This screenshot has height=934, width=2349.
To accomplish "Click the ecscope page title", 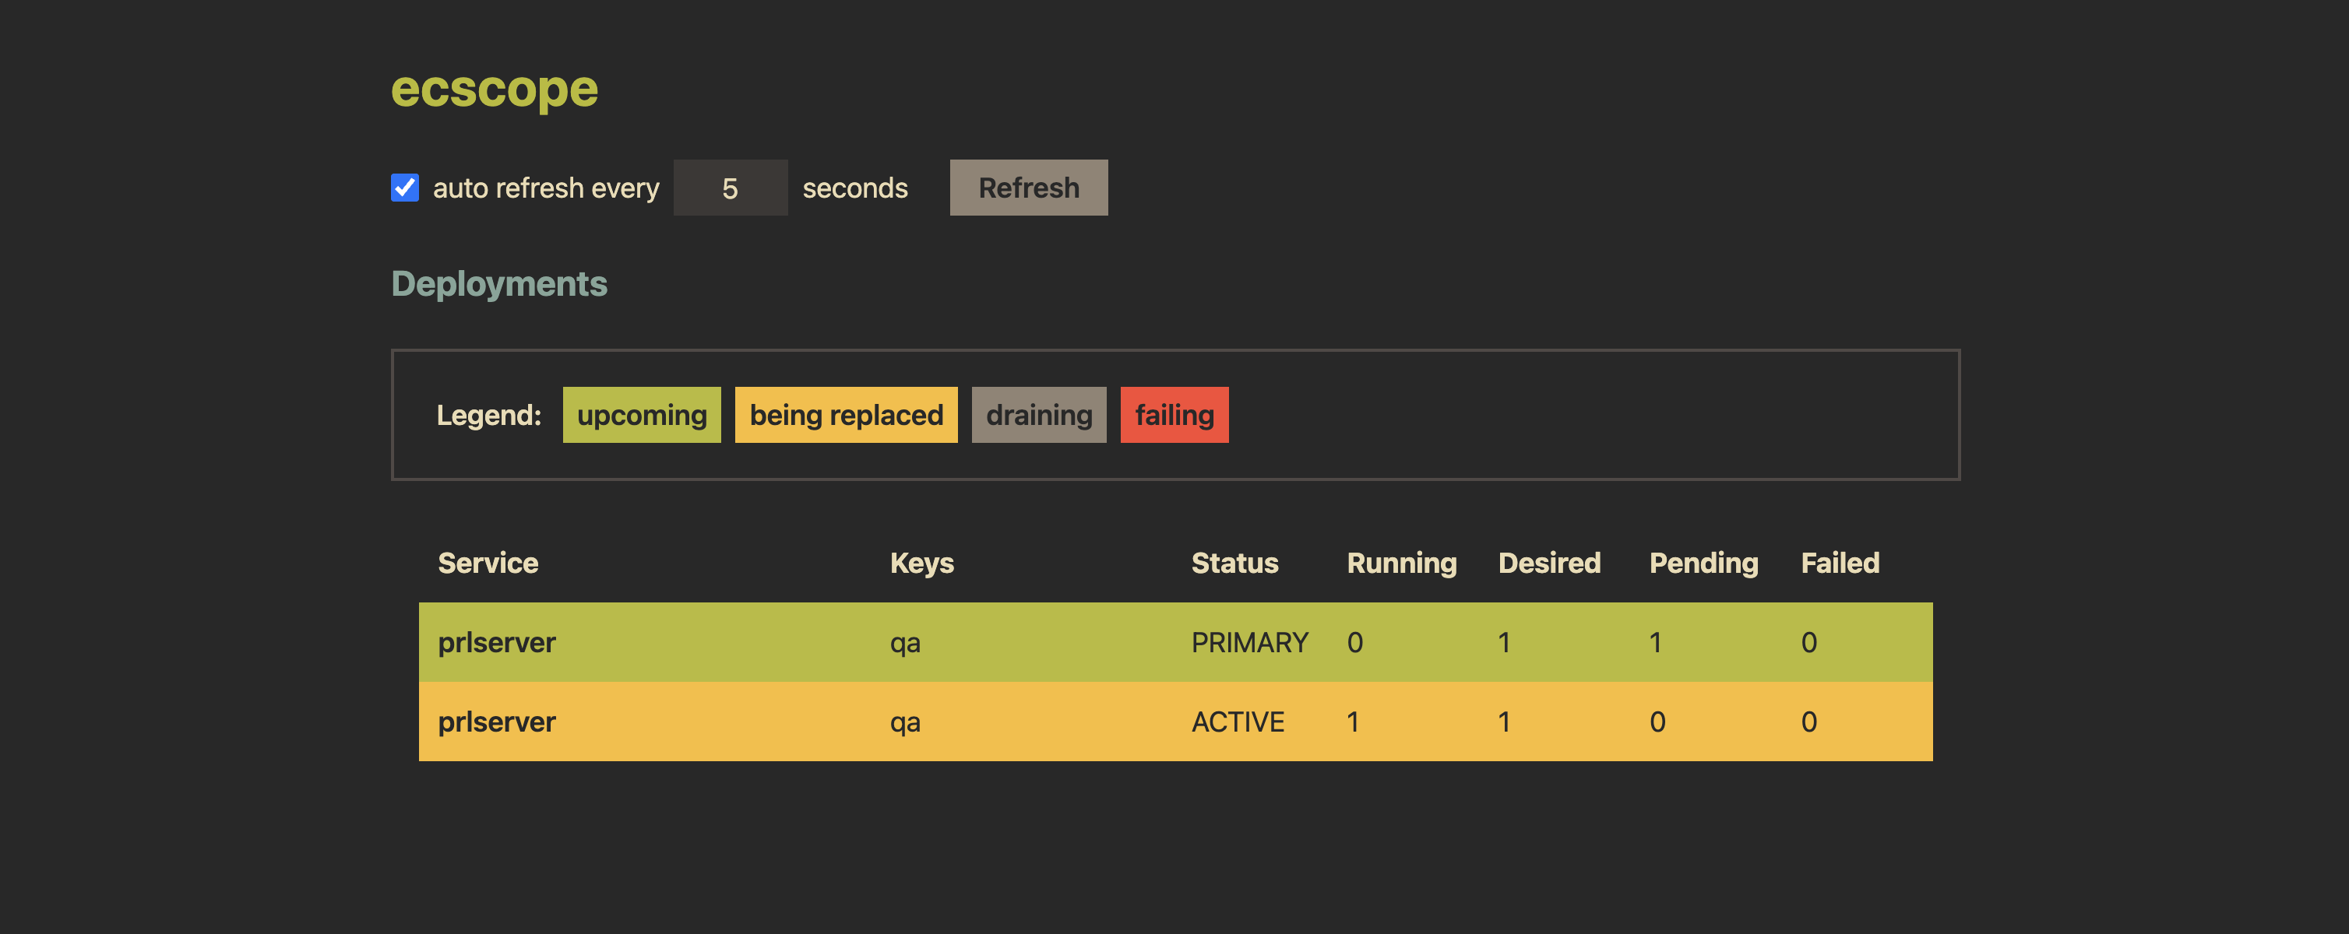I will [x=495, y=89].
